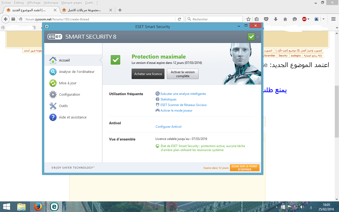This screenshot has width=339, height=212.
Task: Open the Accueil home icon in ESET sidebar
Action: tap(53, 60)
